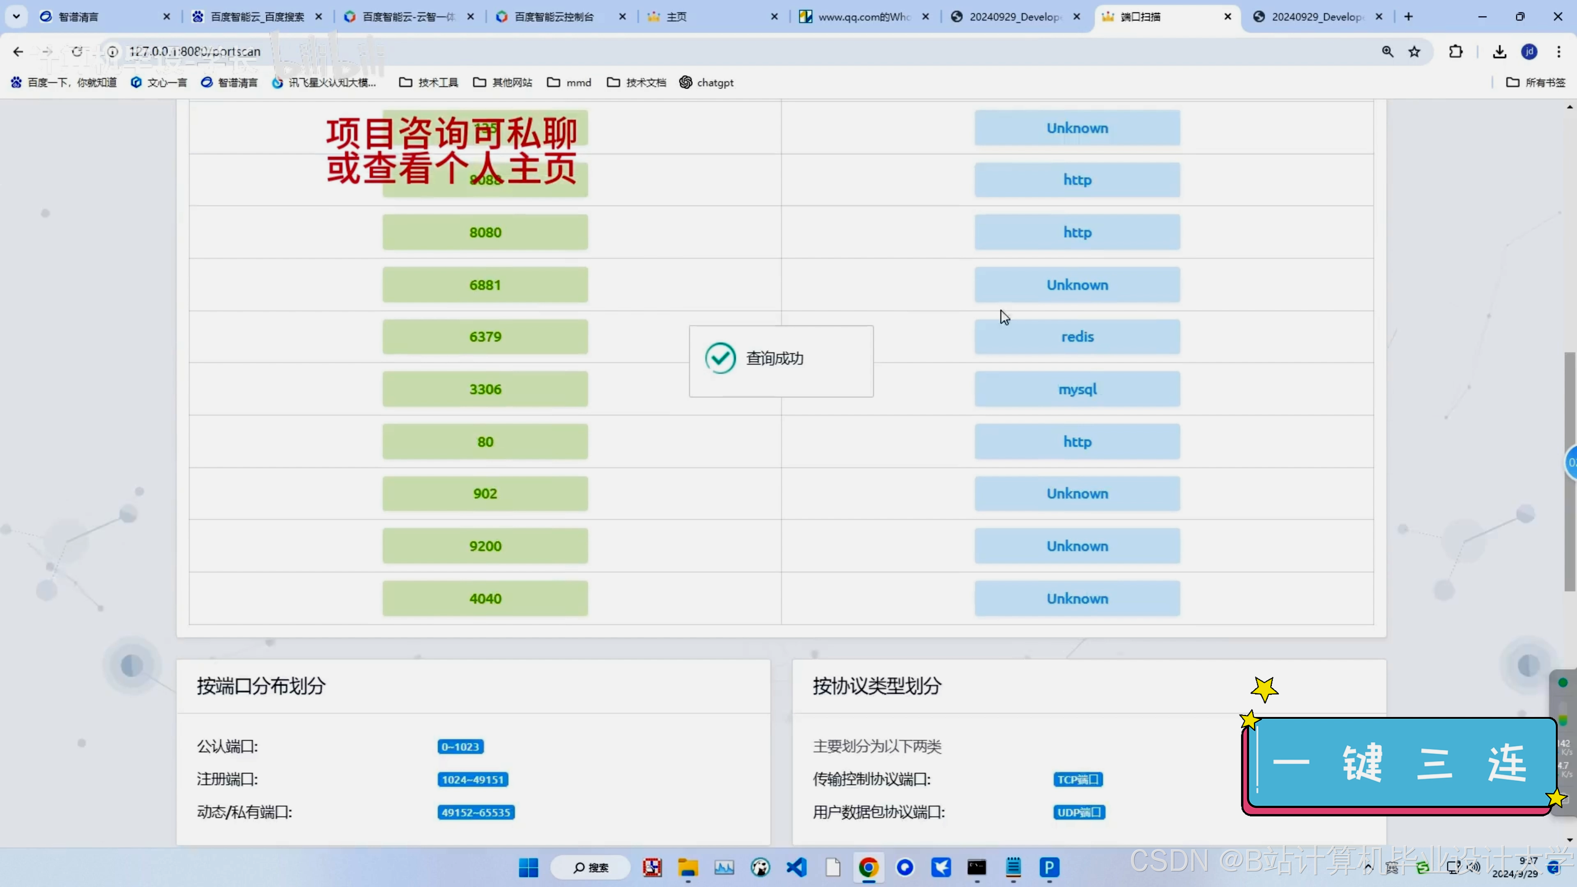
Task: Click the zoom magnifier icon in address bar
Action: point(1387,51)
